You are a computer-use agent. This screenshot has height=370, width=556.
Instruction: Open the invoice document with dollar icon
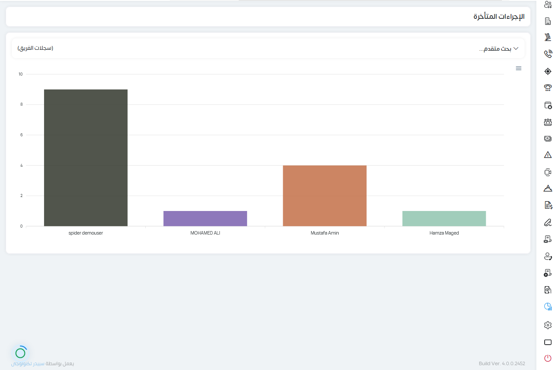548,205
